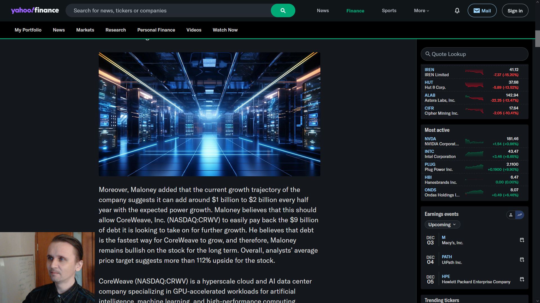Open the ONDS ticker link
Viewport: 540px width, 303px height.
click(430, 190)
